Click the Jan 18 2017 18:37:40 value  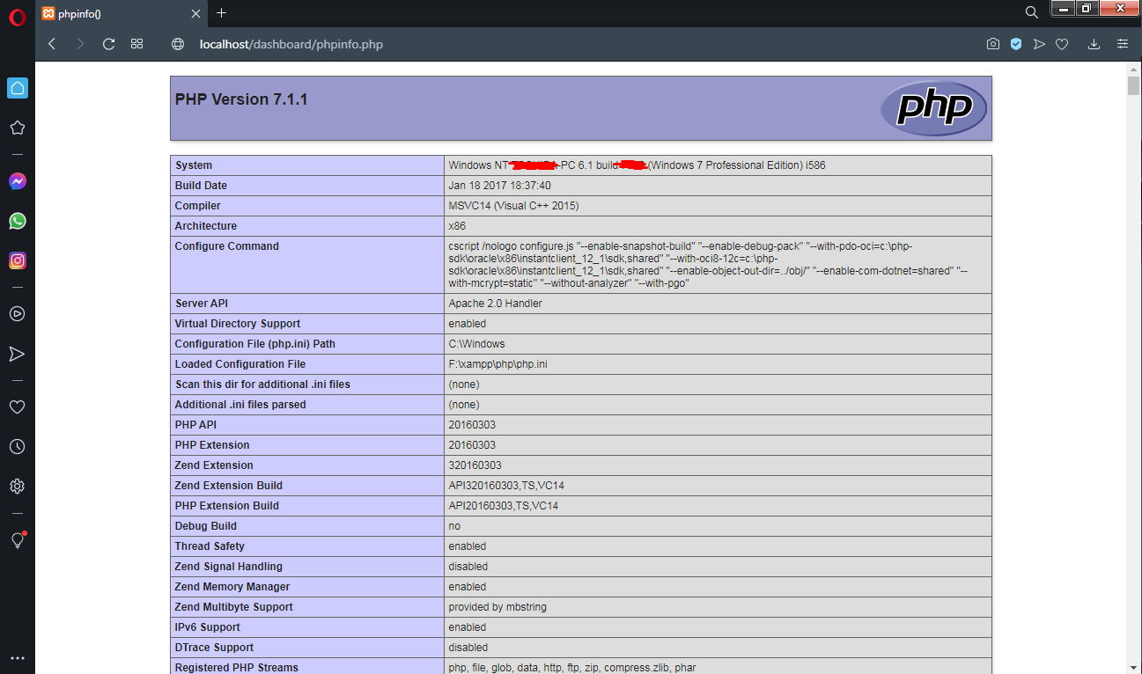[x=499, y=186]
